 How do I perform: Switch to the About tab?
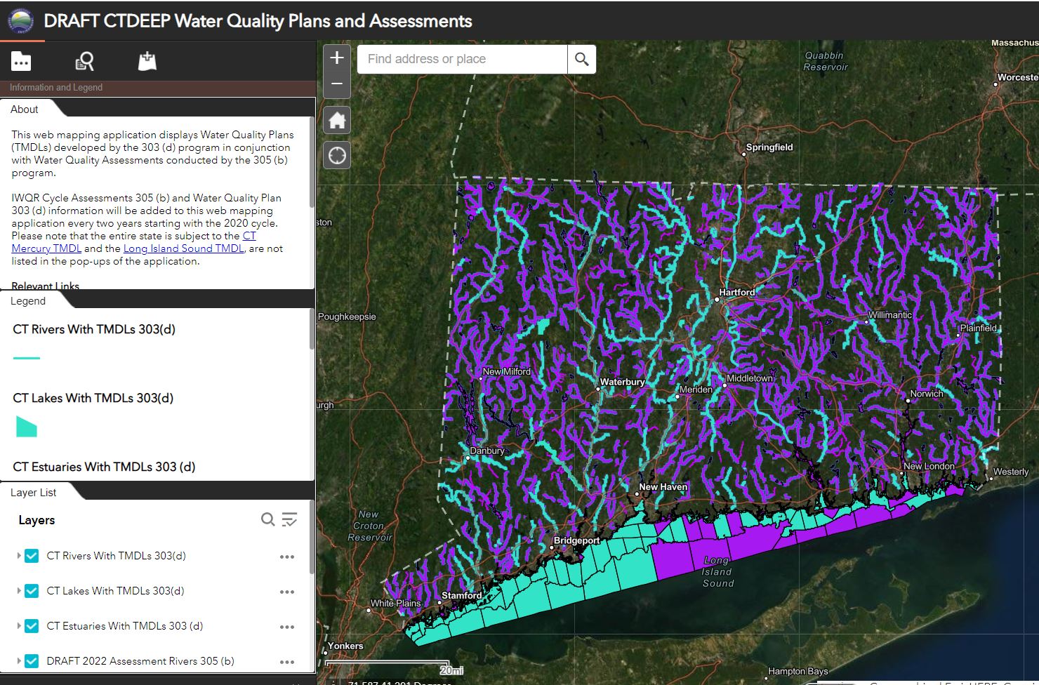tap(25, 109)
